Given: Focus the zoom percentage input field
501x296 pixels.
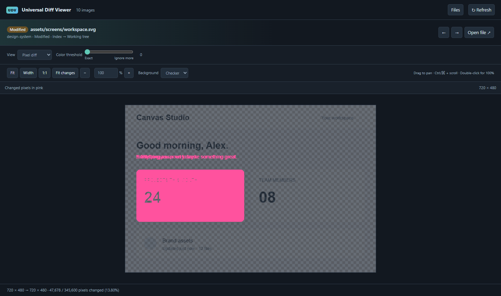Looking at the screenshot, I should 106,73.
